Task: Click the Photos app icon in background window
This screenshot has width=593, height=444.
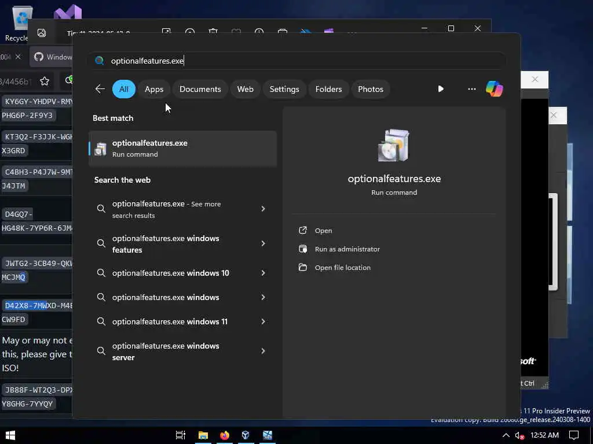Action: 42,33
